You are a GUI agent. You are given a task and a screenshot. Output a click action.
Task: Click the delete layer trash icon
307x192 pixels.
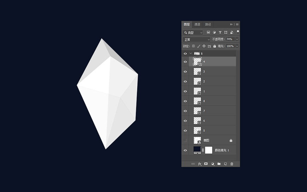[232, 164]
